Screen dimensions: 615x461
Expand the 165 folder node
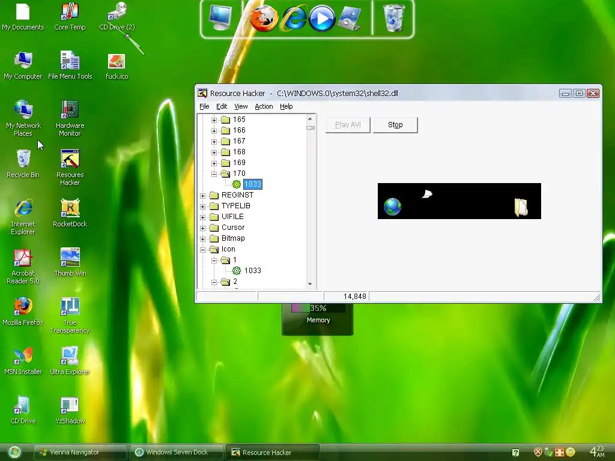click(214, 120)
